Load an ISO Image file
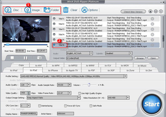The height and width of the screenshot is (117, 166). 32,10
